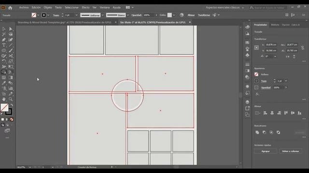Select the Paintbrush tool
This screenshot has width=309, height=173.
(x=11, y=50)
